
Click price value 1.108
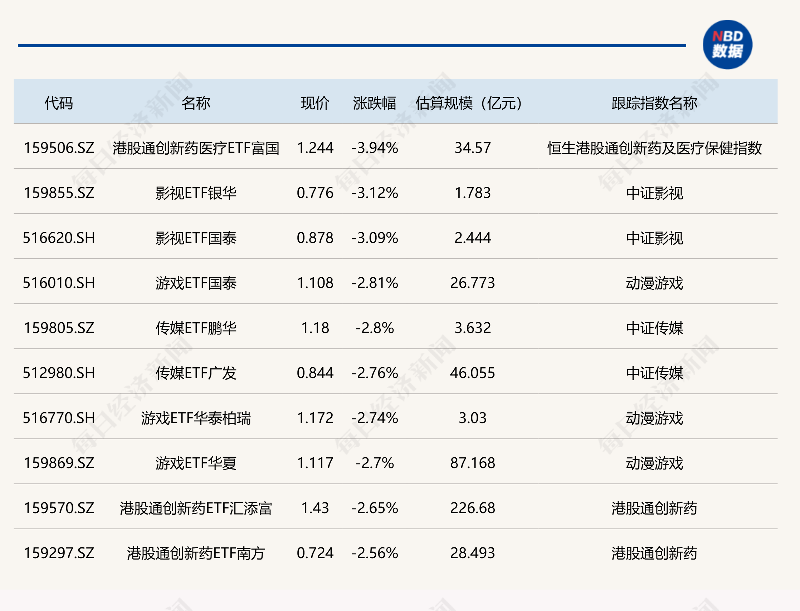315,283
